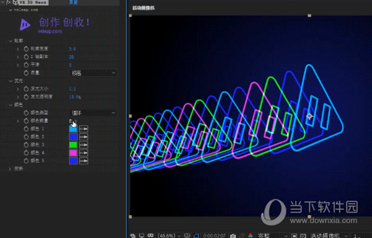Open the 颜色 2 blue swatch
The height and width of the screenshot is (238, 372).
click(x=73, y=137)
